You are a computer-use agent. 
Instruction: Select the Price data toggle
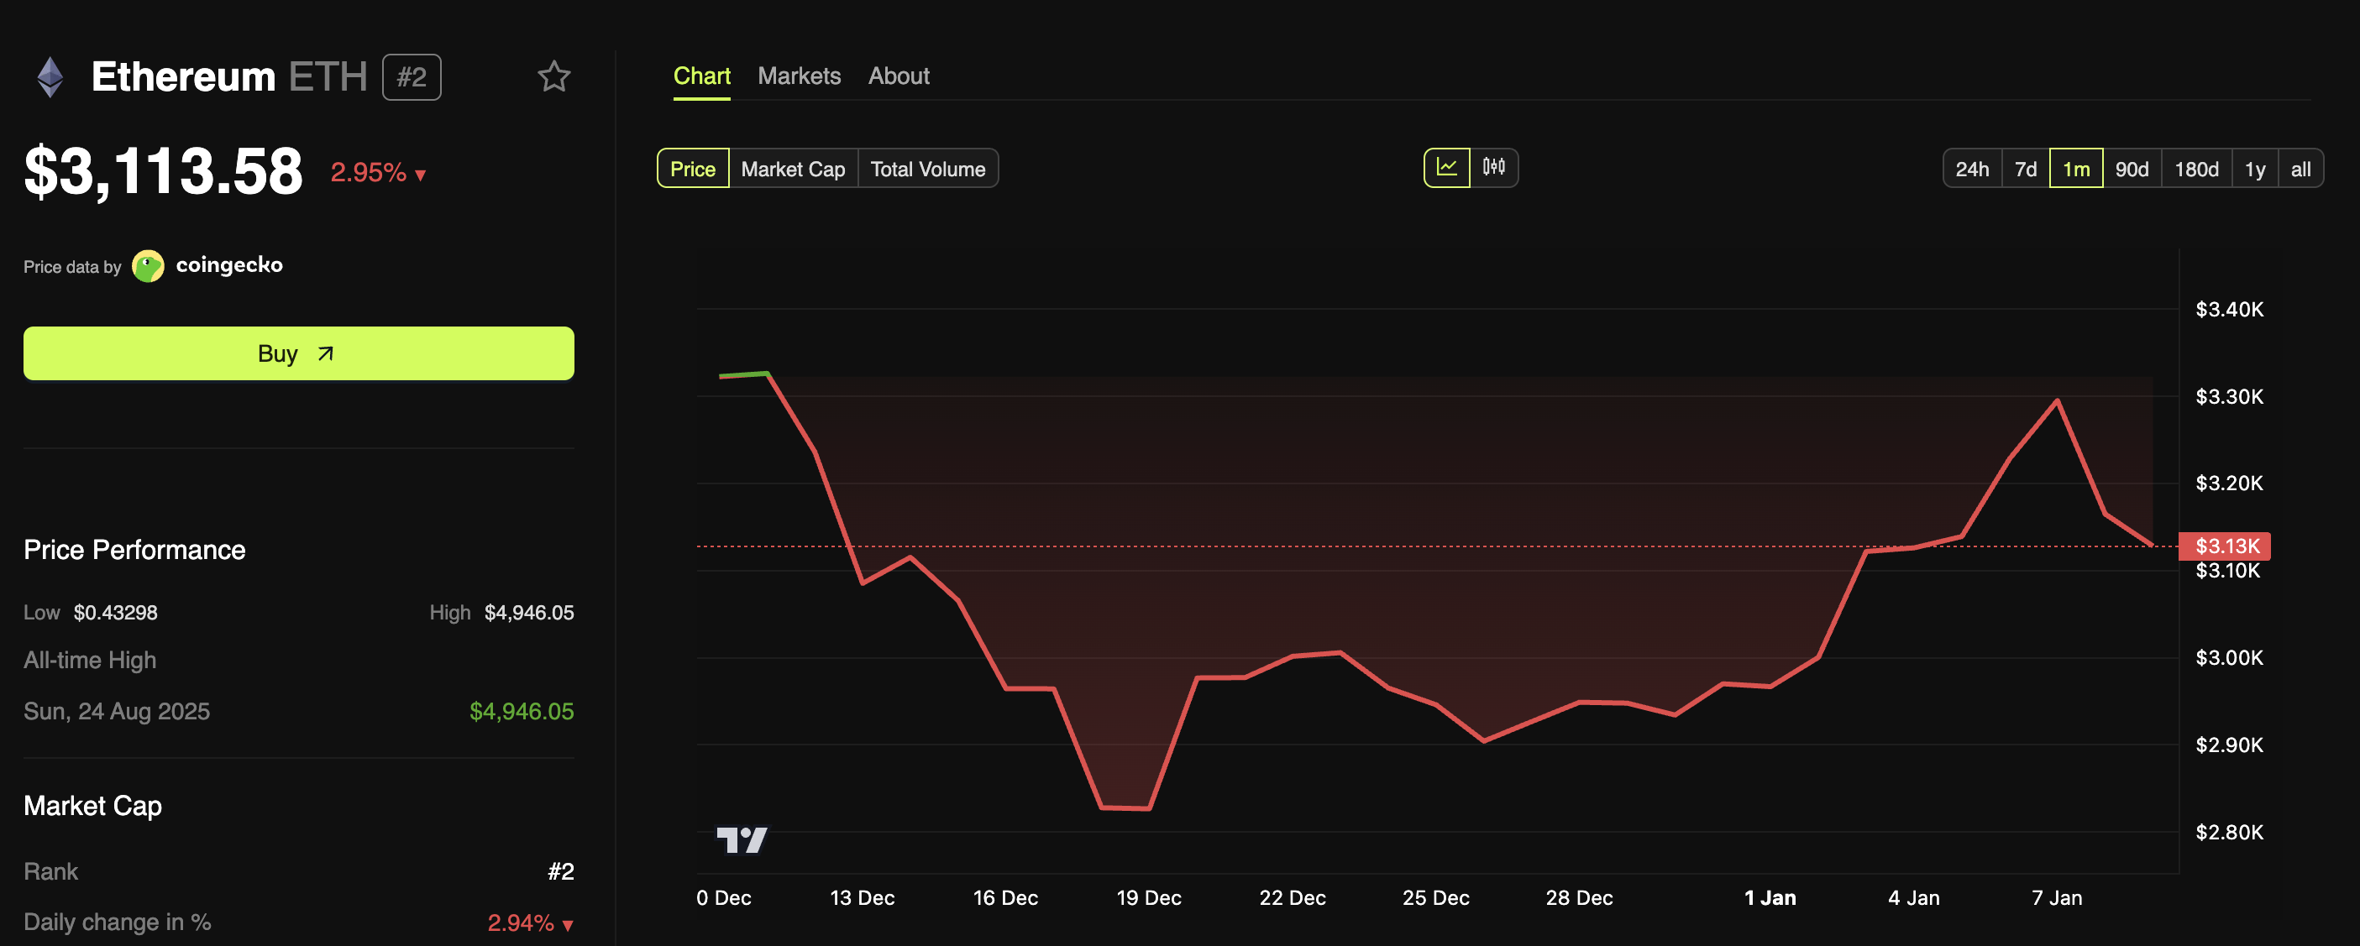point(693,169)
